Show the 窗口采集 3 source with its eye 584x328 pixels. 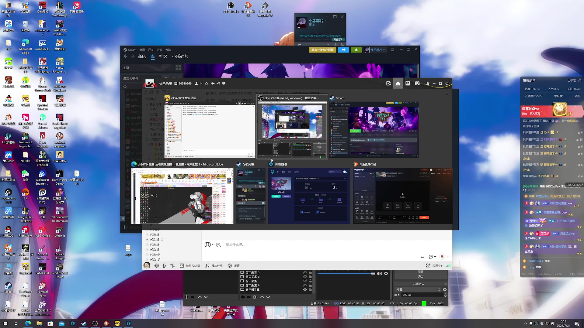coord(305,272)
